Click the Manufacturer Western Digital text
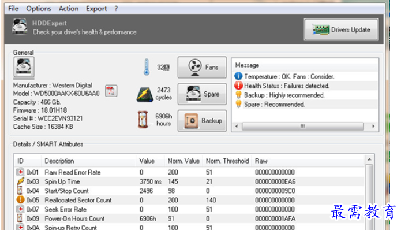401x230 pixels. point(53,85)
